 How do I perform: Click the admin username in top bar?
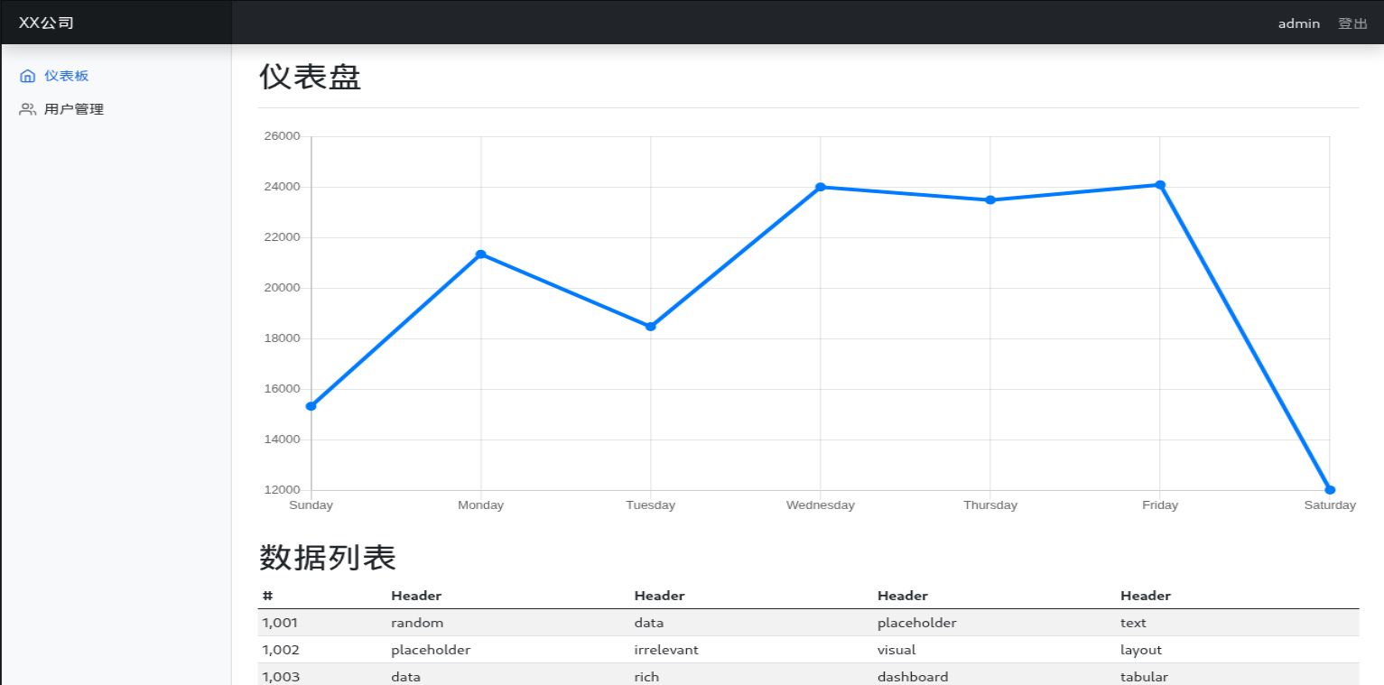click(1298, 23)
